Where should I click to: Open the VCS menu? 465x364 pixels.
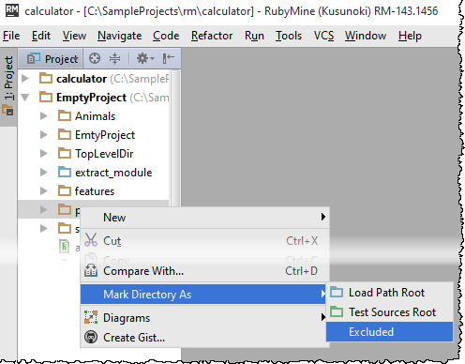[323, 36]
